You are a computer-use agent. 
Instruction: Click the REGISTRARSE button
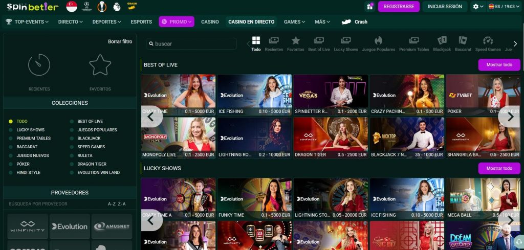tap(399, 6)
